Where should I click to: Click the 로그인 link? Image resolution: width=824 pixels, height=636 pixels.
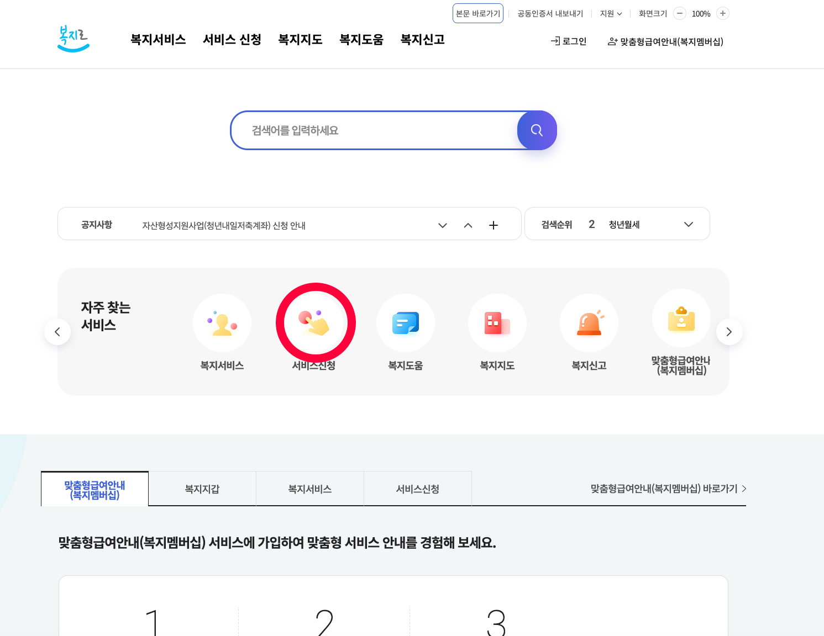[x=569, y=41]
